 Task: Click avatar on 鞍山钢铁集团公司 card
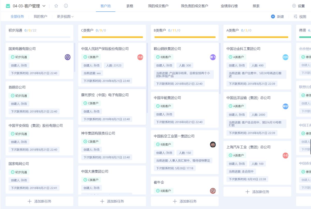point(213,57)
